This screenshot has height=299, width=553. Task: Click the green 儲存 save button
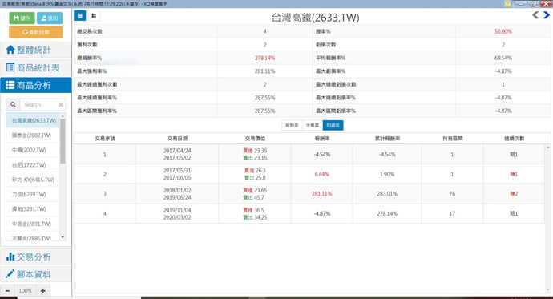[x=22, y=18]
